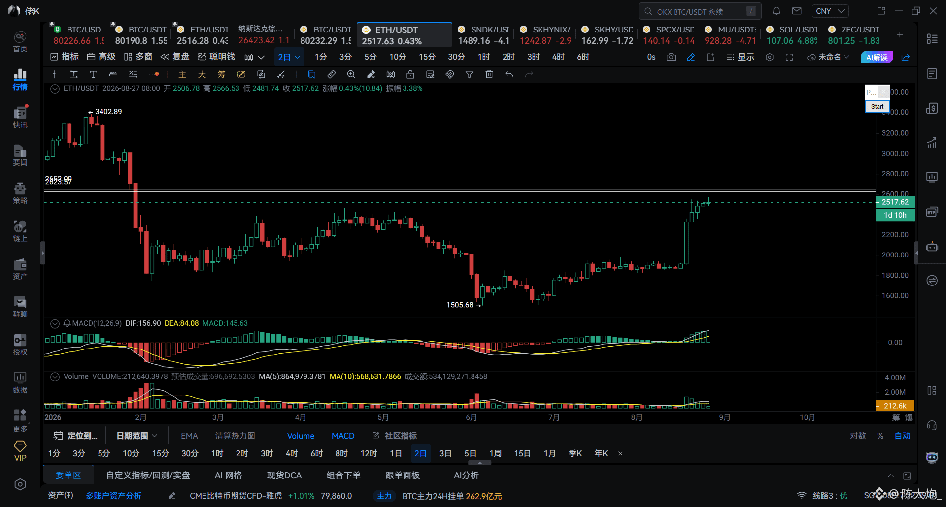
Task: Click the zoom-in magnifier tool
Action: click(351, 74)
